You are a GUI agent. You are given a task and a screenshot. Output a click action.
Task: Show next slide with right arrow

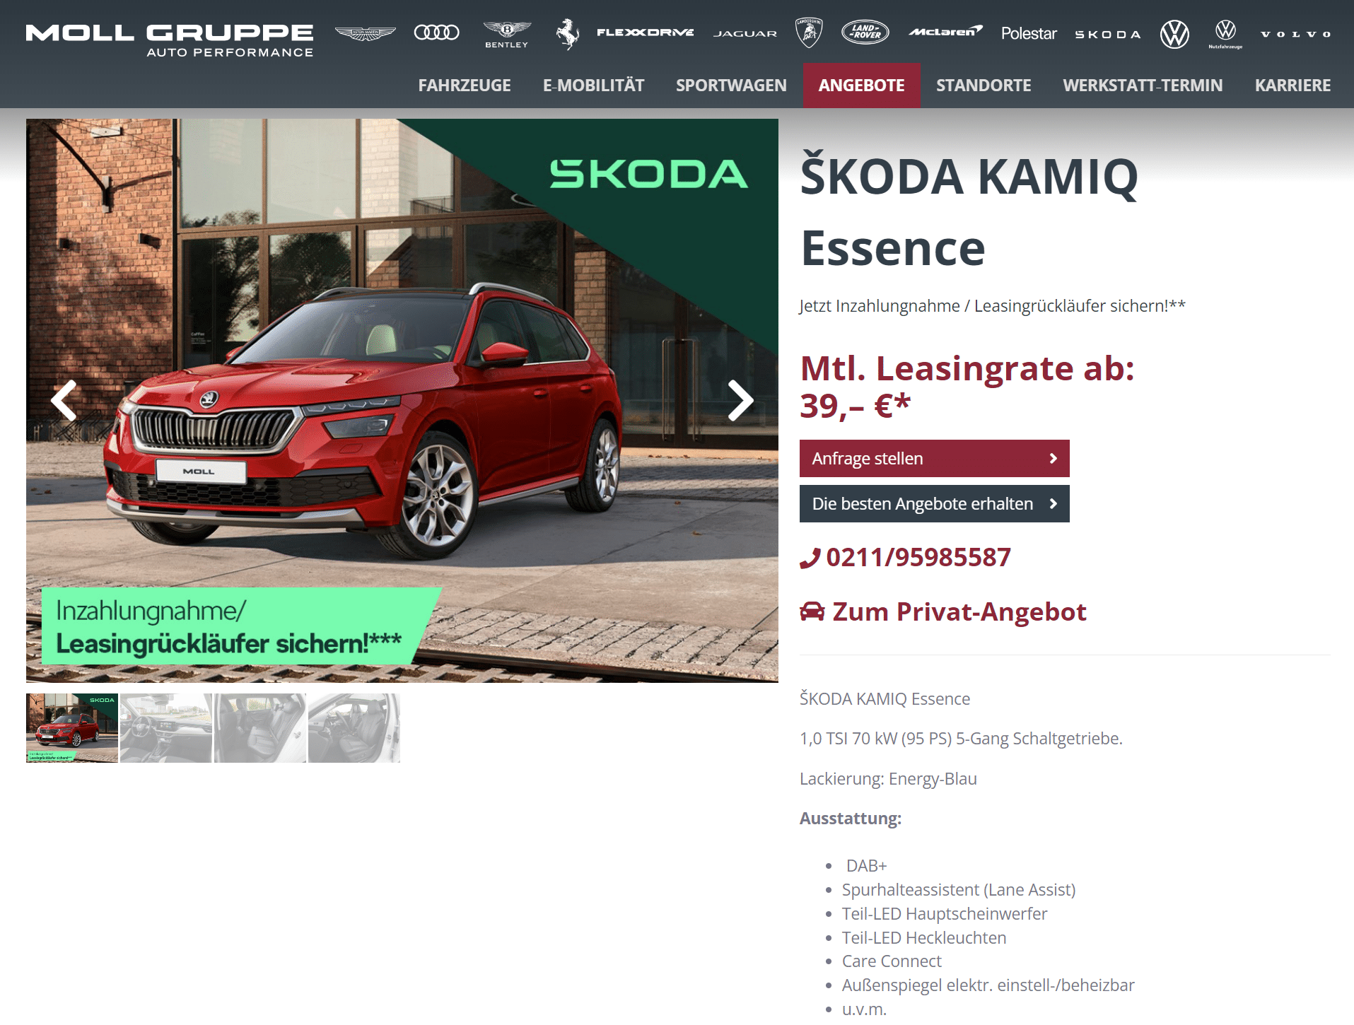pos(740,400)
